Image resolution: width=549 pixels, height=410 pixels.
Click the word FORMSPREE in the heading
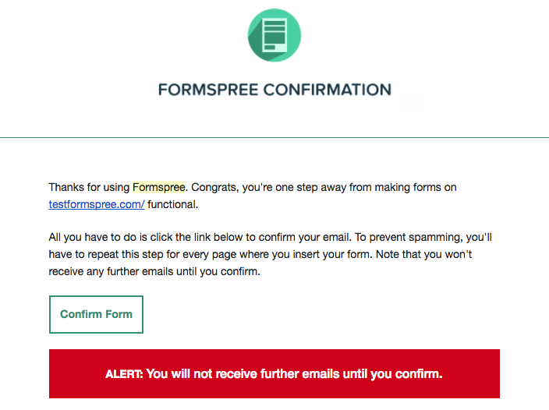pos(208,90)
